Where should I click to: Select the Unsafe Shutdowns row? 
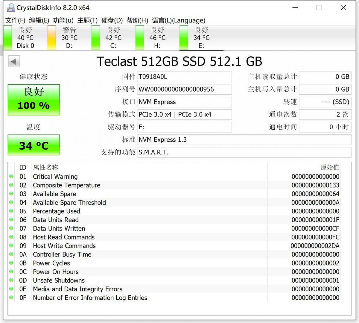(x=175, y=280)
